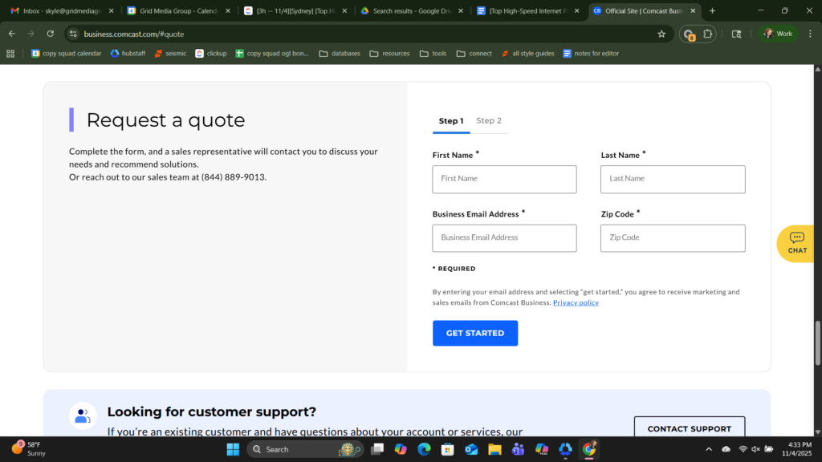The height and width of the screenshot is (462, 822).
Task: Switch to the Step 2 tab
Action: click(x=488, y=120)
